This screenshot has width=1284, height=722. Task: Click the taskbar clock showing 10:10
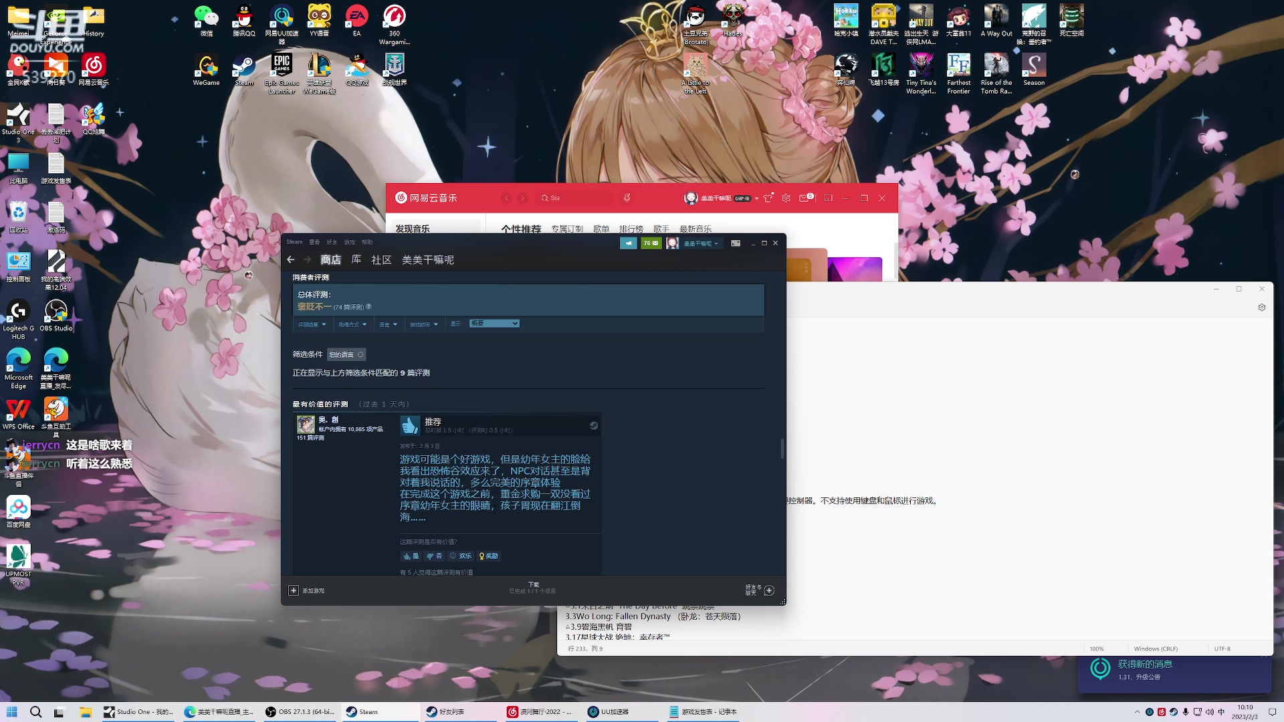[1245, 711]
